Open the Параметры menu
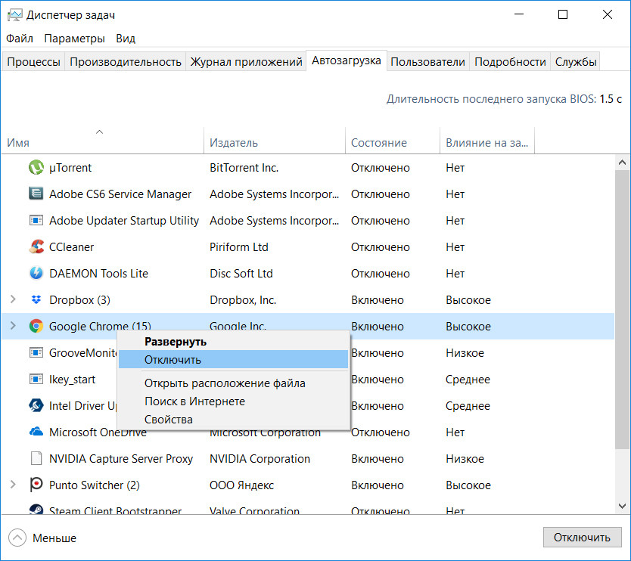 click(74, 39)
